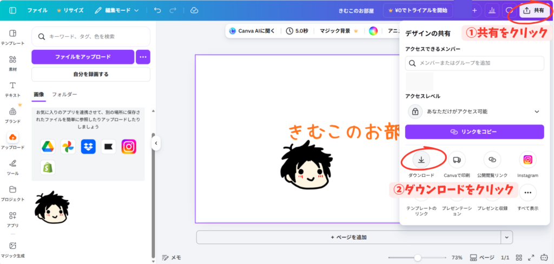Open the テキスト sidebar tab
554x264 pixels.
tap(13, 89)
